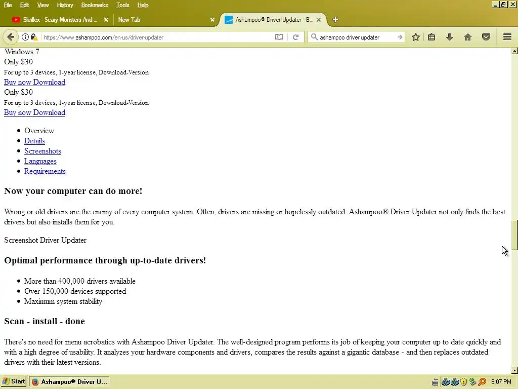Screen dimensions: 518x389
Task: Click the YouTube favicon on the Skrillex tab
Action: coord(16,20)
